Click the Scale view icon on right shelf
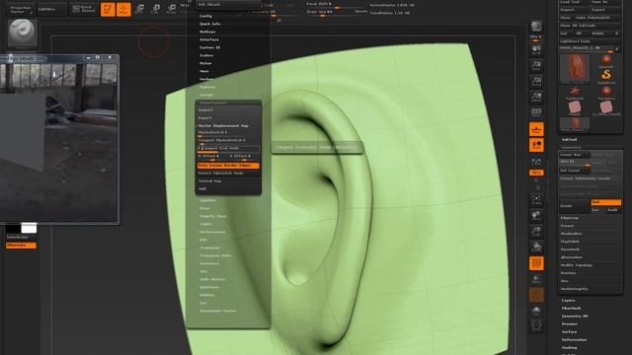Image resolution: width=632 pixels, height=355 pixels. [x=536, y=231]
